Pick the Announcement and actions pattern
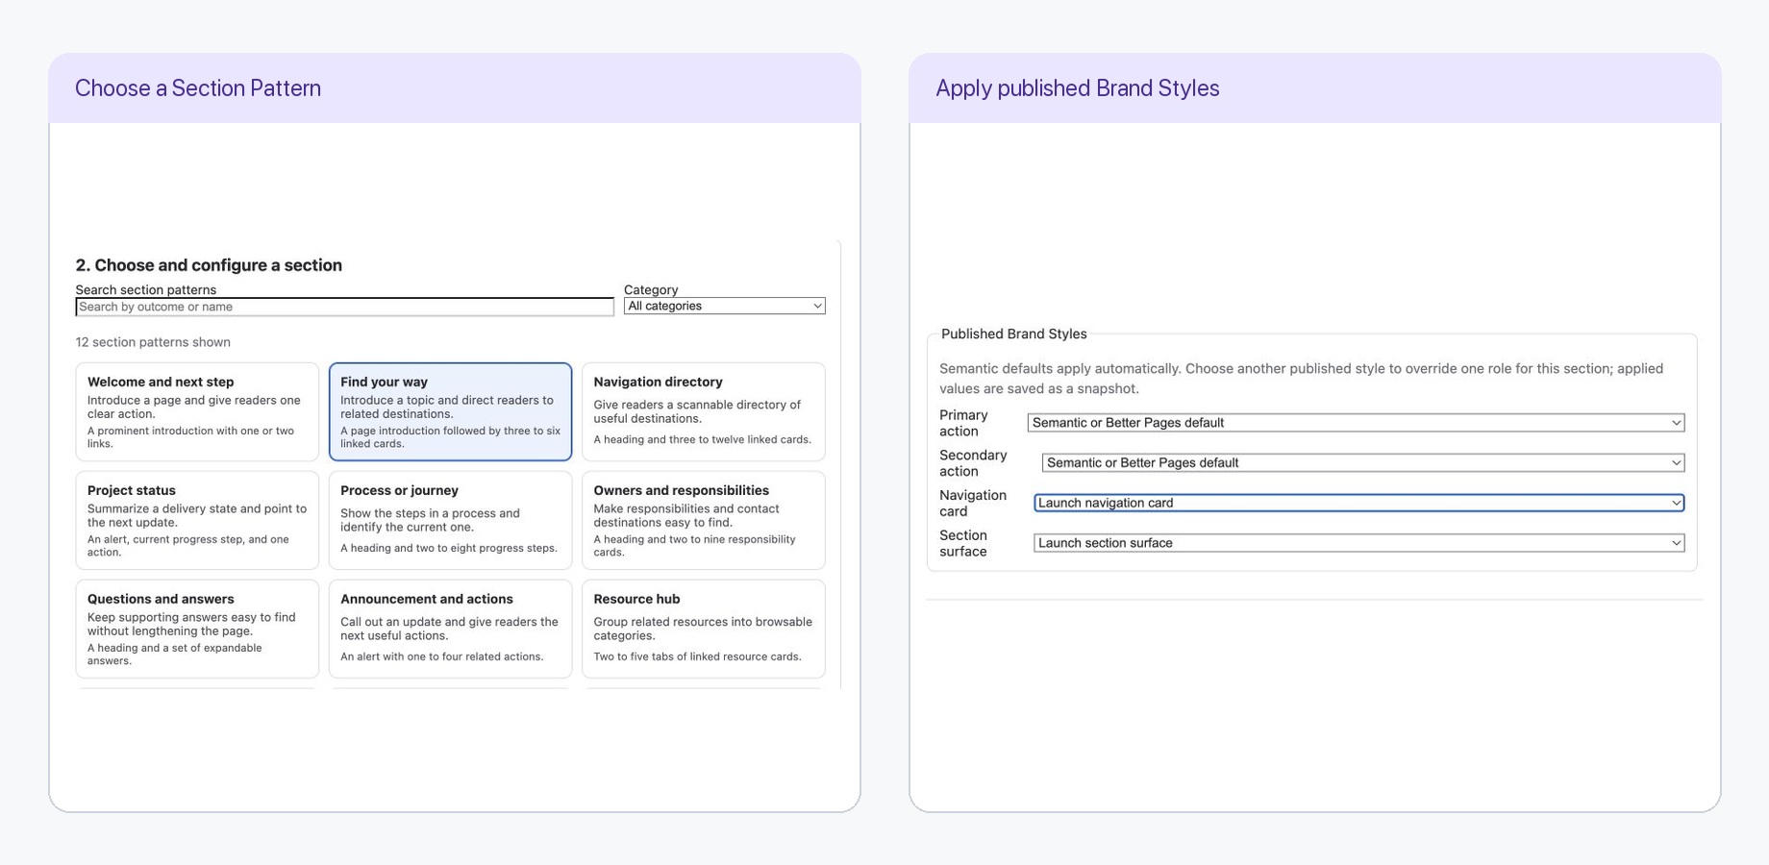 pyautogui.click(x=450, y=629)
